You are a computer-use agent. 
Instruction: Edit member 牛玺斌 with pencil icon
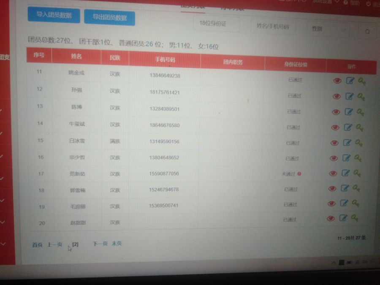tap(348, 127)
